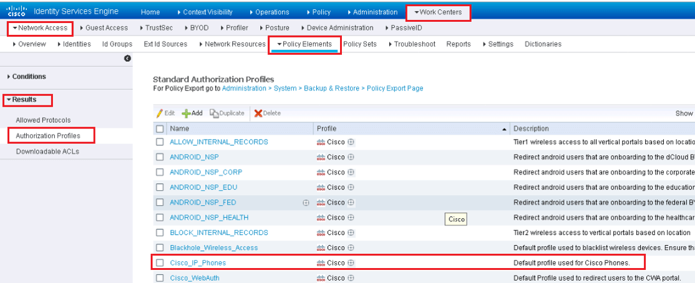Click profile target icon in Blackhole_Wireless_Access row
Viewport: 695px width, 283px height.
351,247
